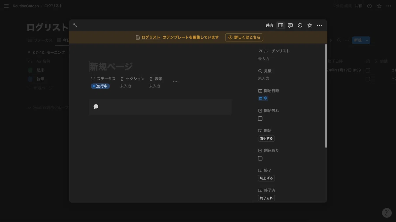Open ログリスト in the breadcrumb
396x222 pixels.
point(53,6)
